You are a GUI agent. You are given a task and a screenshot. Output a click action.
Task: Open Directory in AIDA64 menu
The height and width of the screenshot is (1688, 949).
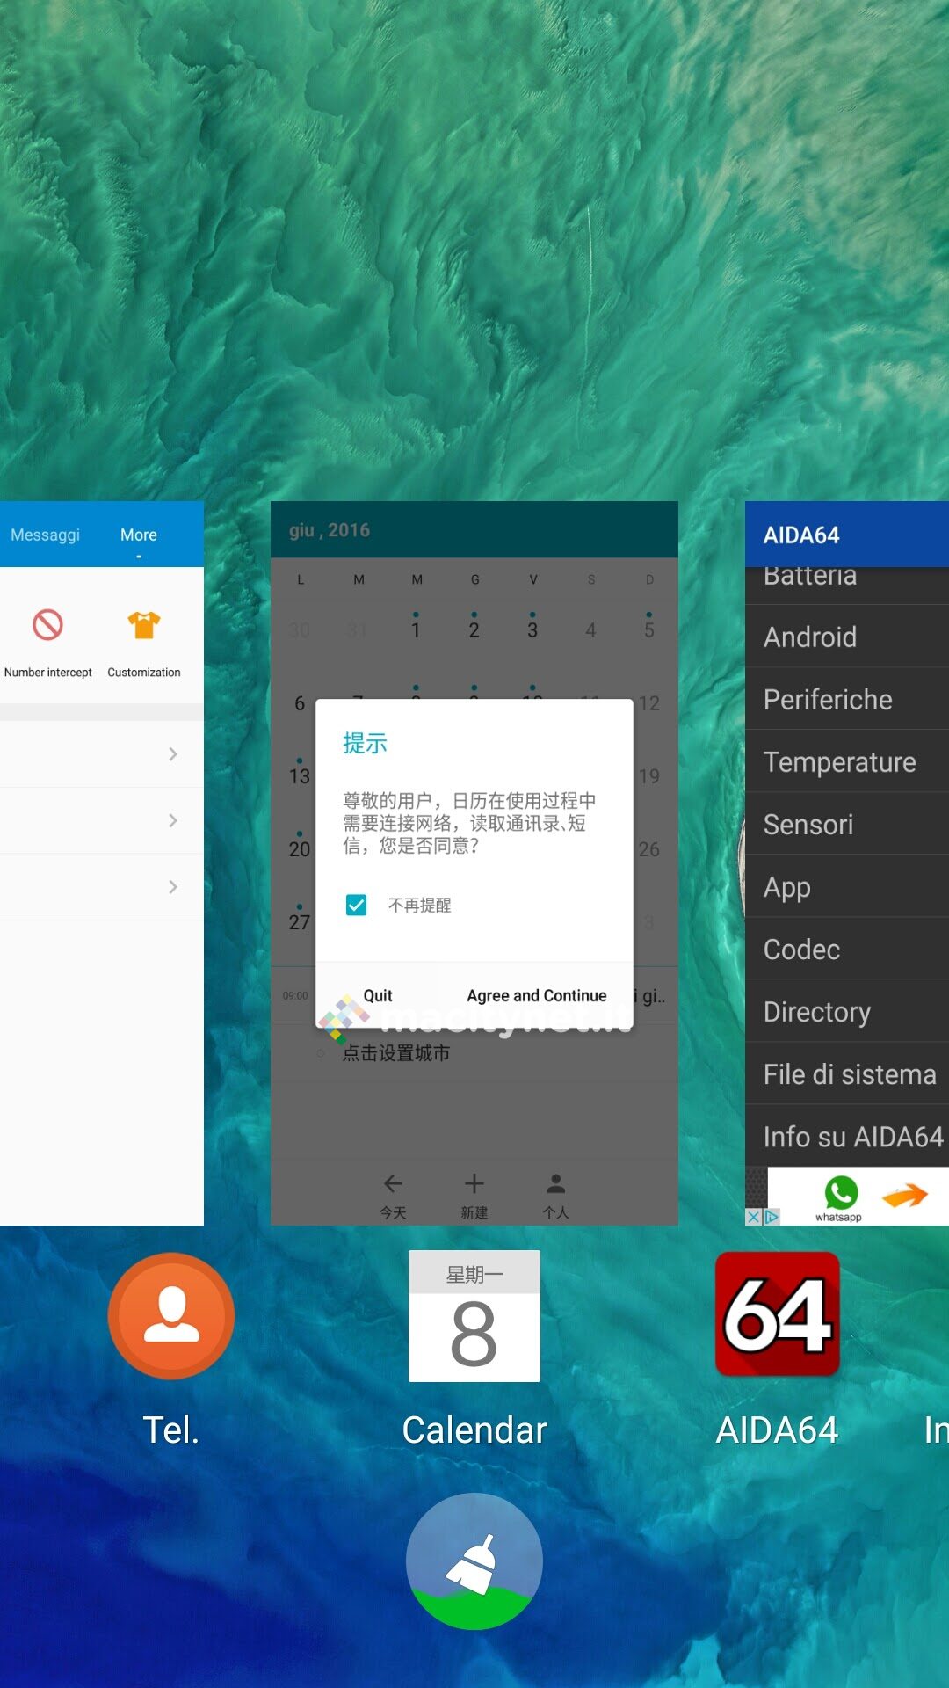click(847, 1011)
